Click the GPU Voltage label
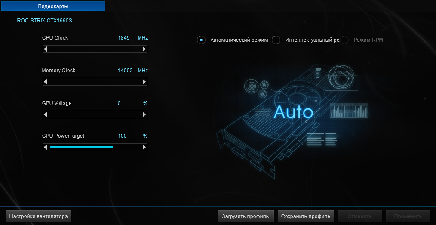This screenshot has width=436, height=225. [x=57, y=103]
